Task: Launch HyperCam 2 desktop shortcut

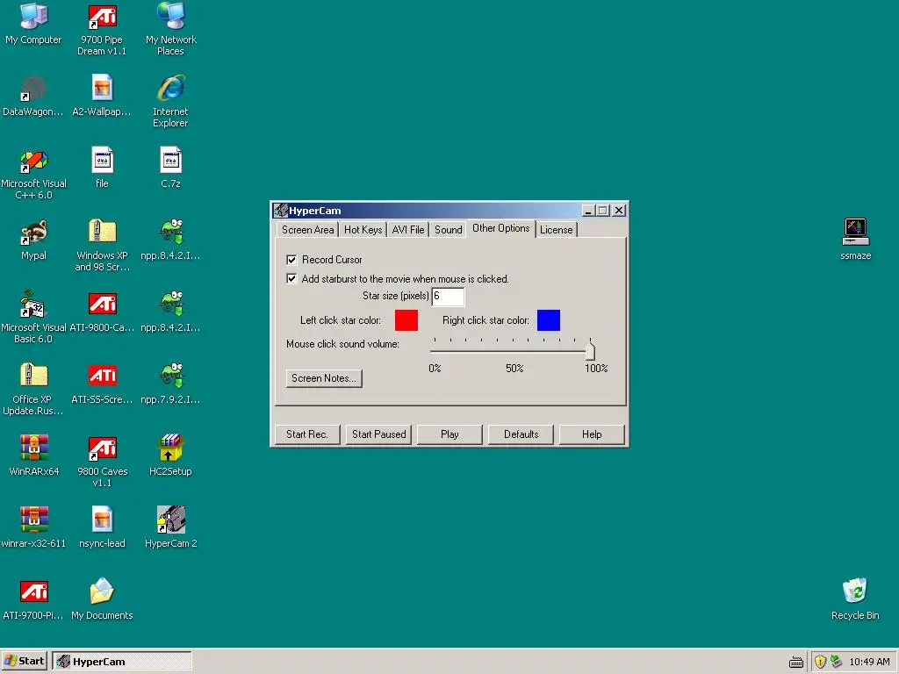Action: 171,528
